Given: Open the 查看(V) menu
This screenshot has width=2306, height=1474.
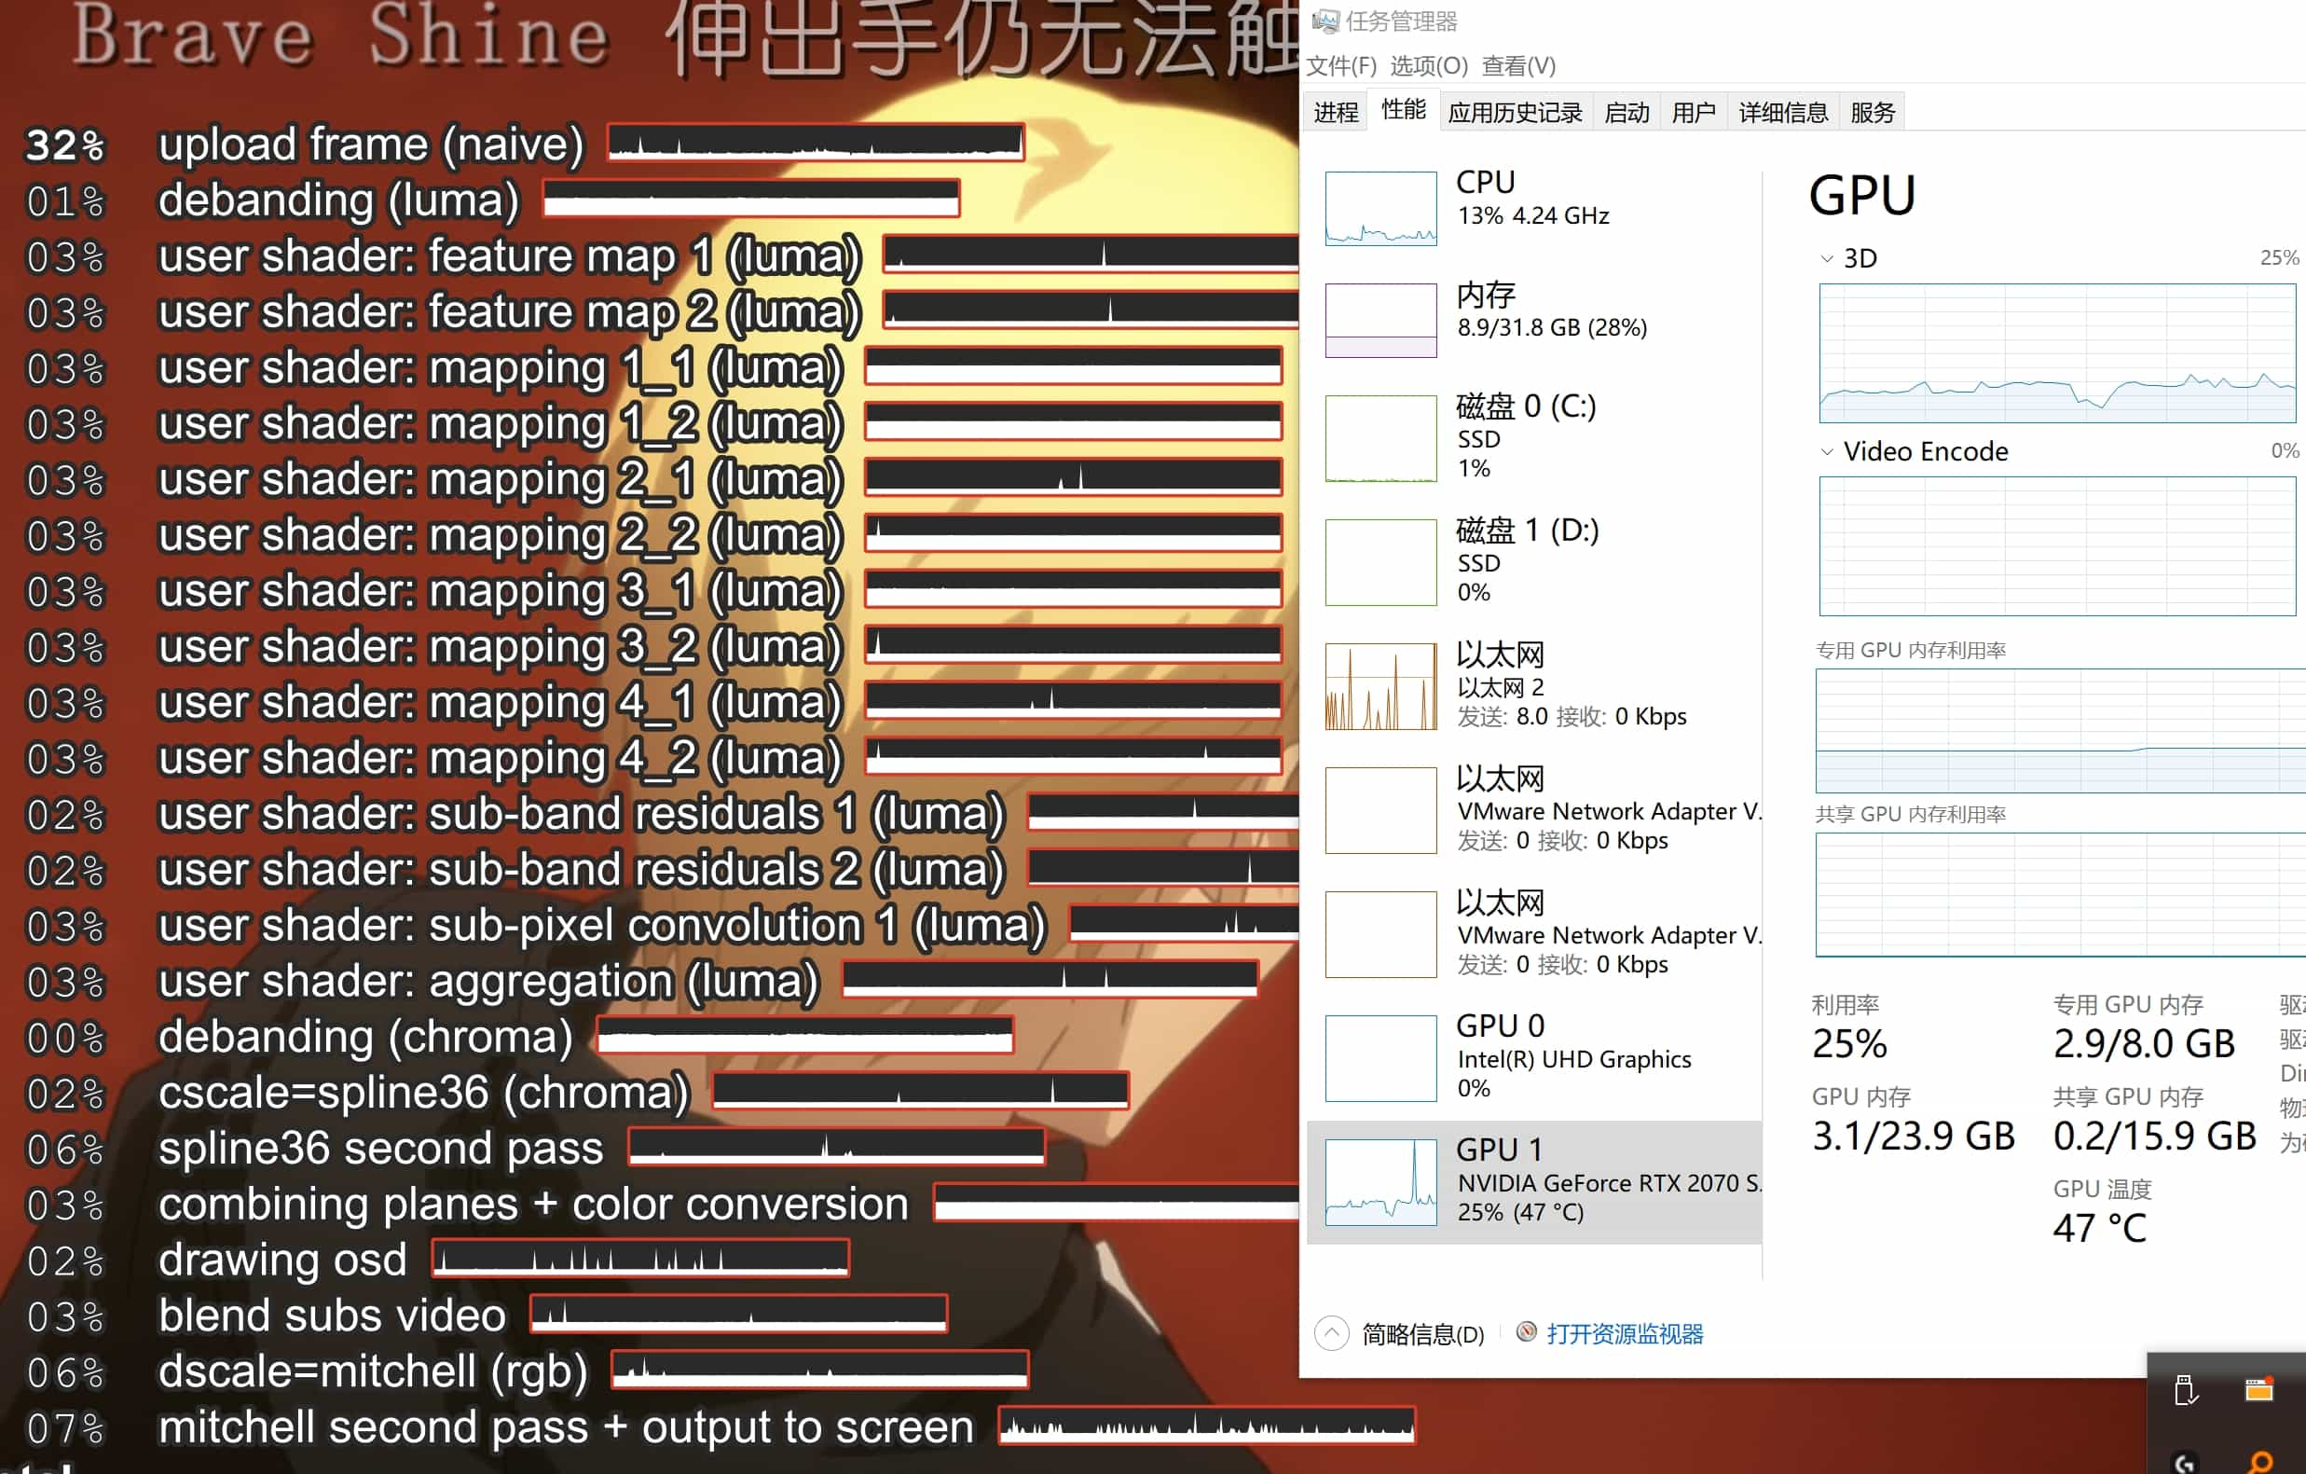Looking at the screenshot, I should coord(1517,66).
